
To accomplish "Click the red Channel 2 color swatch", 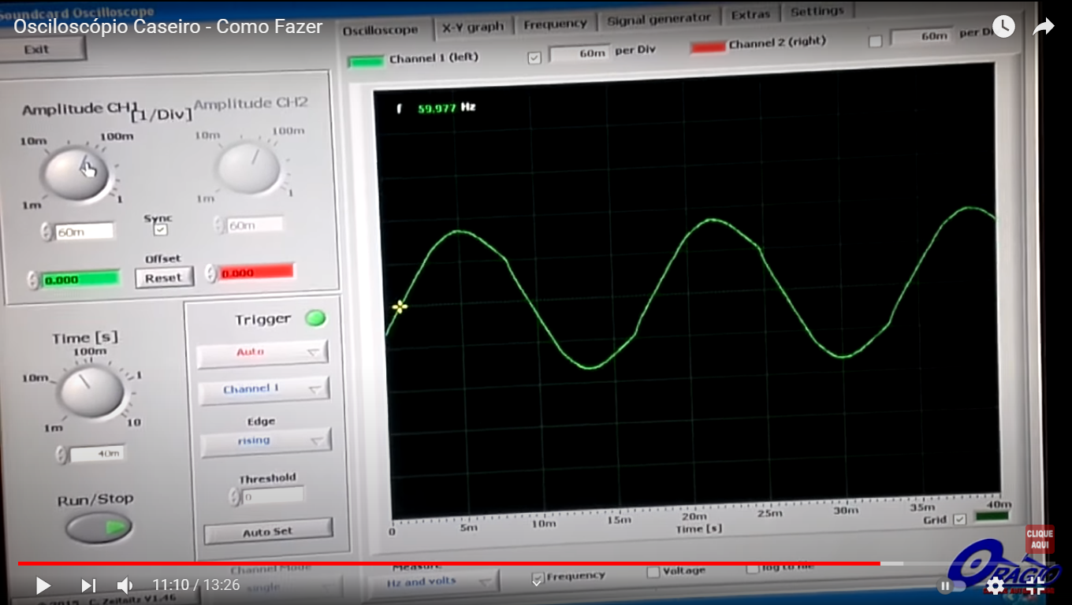I will click(x=707, y=47).
